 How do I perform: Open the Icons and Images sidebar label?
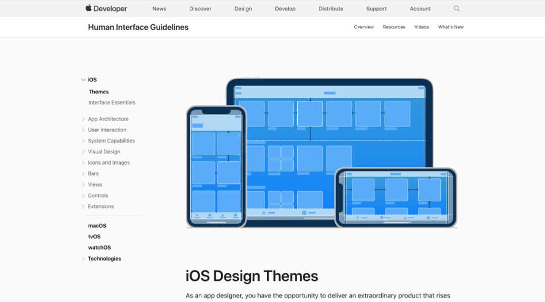point(109,162)
